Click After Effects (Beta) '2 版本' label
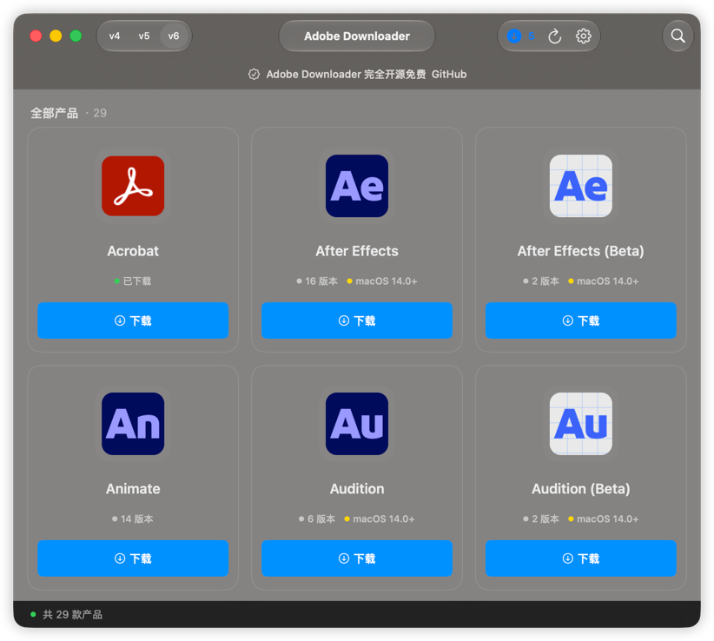Viewport: 714px width, 641px height. pyautogui.click(x=545, y=281)
